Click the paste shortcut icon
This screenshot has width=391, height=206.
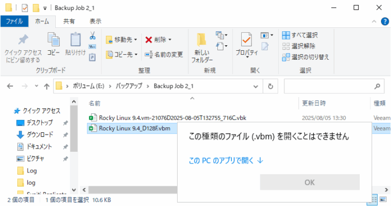pyautogui.click(x=92, y=57)
